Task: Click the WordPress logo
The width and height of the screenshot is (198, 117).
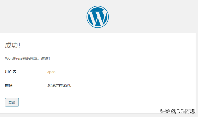Action: coord(98,17)
